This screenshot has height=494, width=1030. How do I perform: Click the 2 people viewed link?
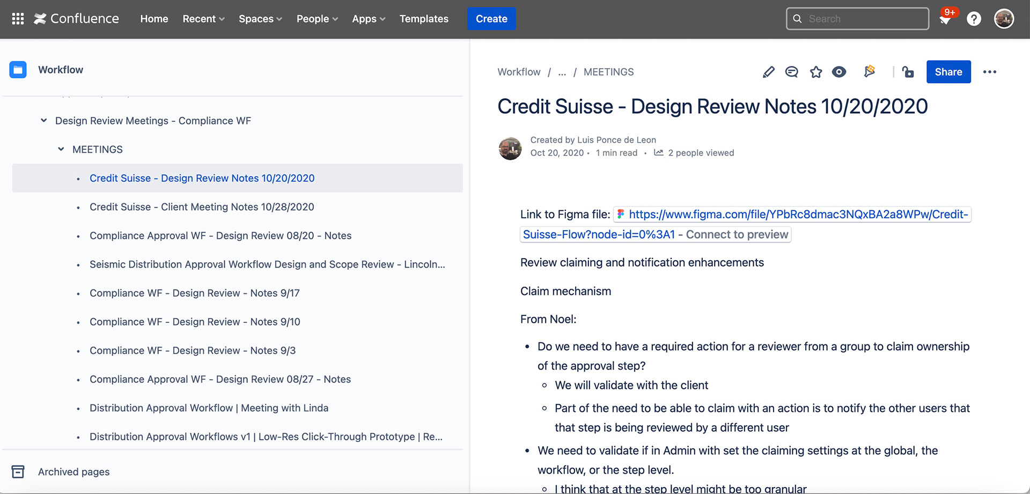pyautogui.click(x=701, y=153)
